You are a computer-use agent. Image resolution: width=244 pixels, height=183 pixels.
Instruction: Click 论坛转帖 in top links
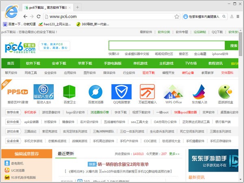click(200, 32)
